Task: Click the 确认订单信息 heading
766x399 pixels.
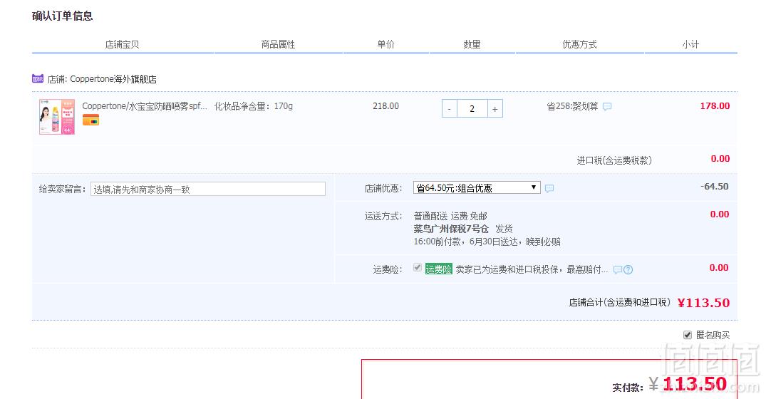Action: 63,16
